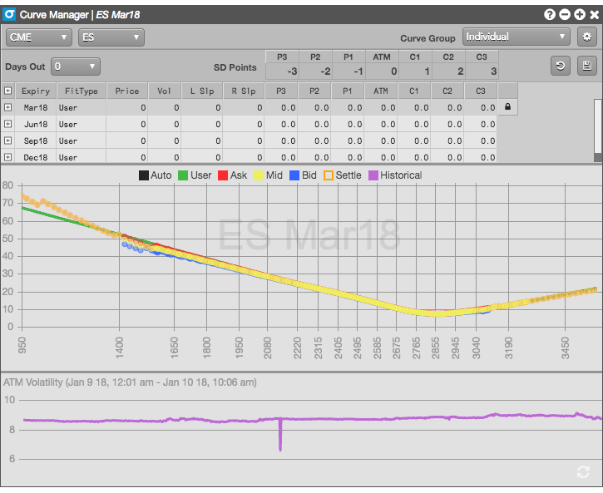Edit the C1 SD point value 1
This screenshot has height=493, width=603.
click(x=415, y=71)
